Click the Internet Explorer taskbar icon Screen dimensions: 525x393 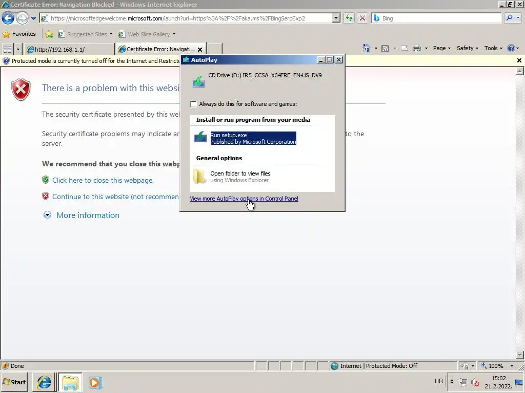pyautogui.click(x=44, y=382)
